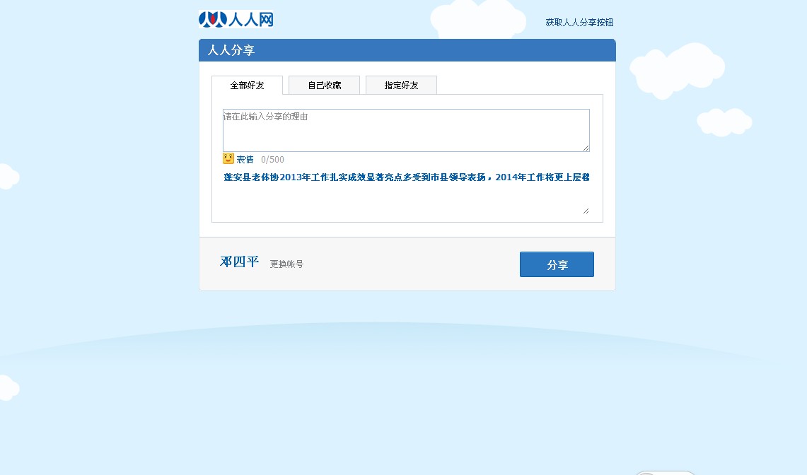The image size is (807, 475).
Task: Click the 分享 submit button
Action: (x=557, y=264)
